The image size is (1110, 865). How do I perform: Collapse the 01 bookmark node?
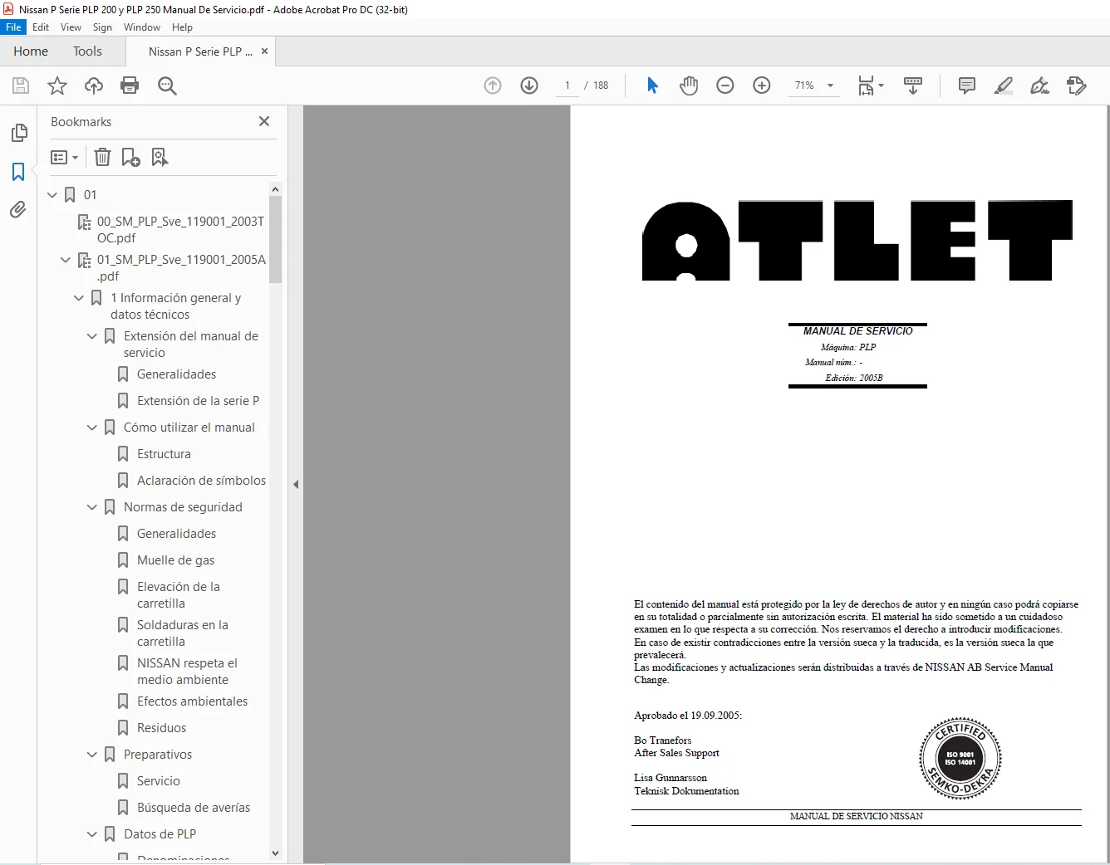[x=52, y=195]
